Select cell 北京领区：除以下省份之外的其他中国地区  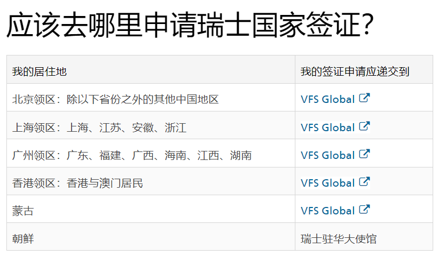[151, 98]
